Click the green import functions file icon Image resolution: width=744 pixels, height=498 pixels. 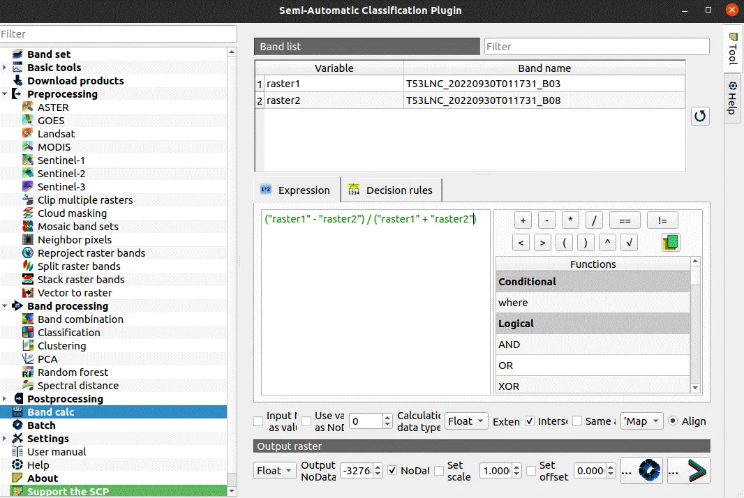pos(671,243)
